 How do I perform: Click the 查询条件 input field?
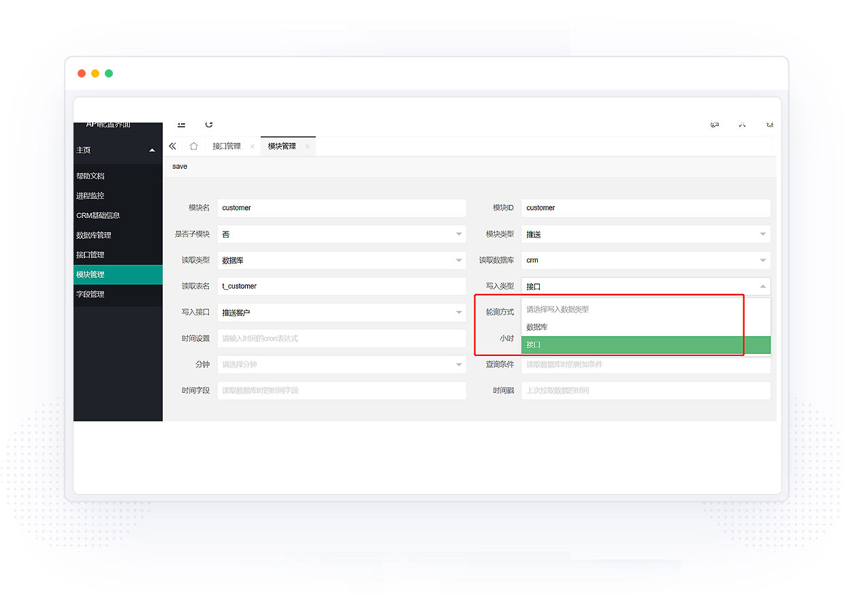(646, 364)
